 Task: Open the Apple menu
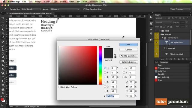click(4, 1)
